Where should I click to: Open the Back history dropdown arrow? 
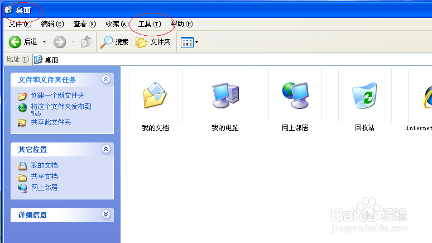click(x=44, y=42)
